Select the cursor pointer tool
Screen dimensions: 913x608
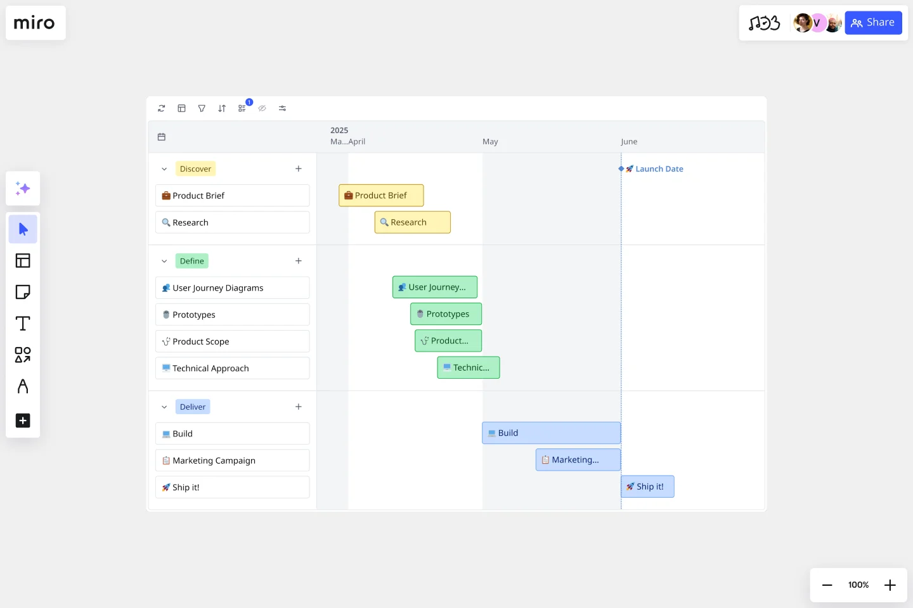tap(23, 229)
